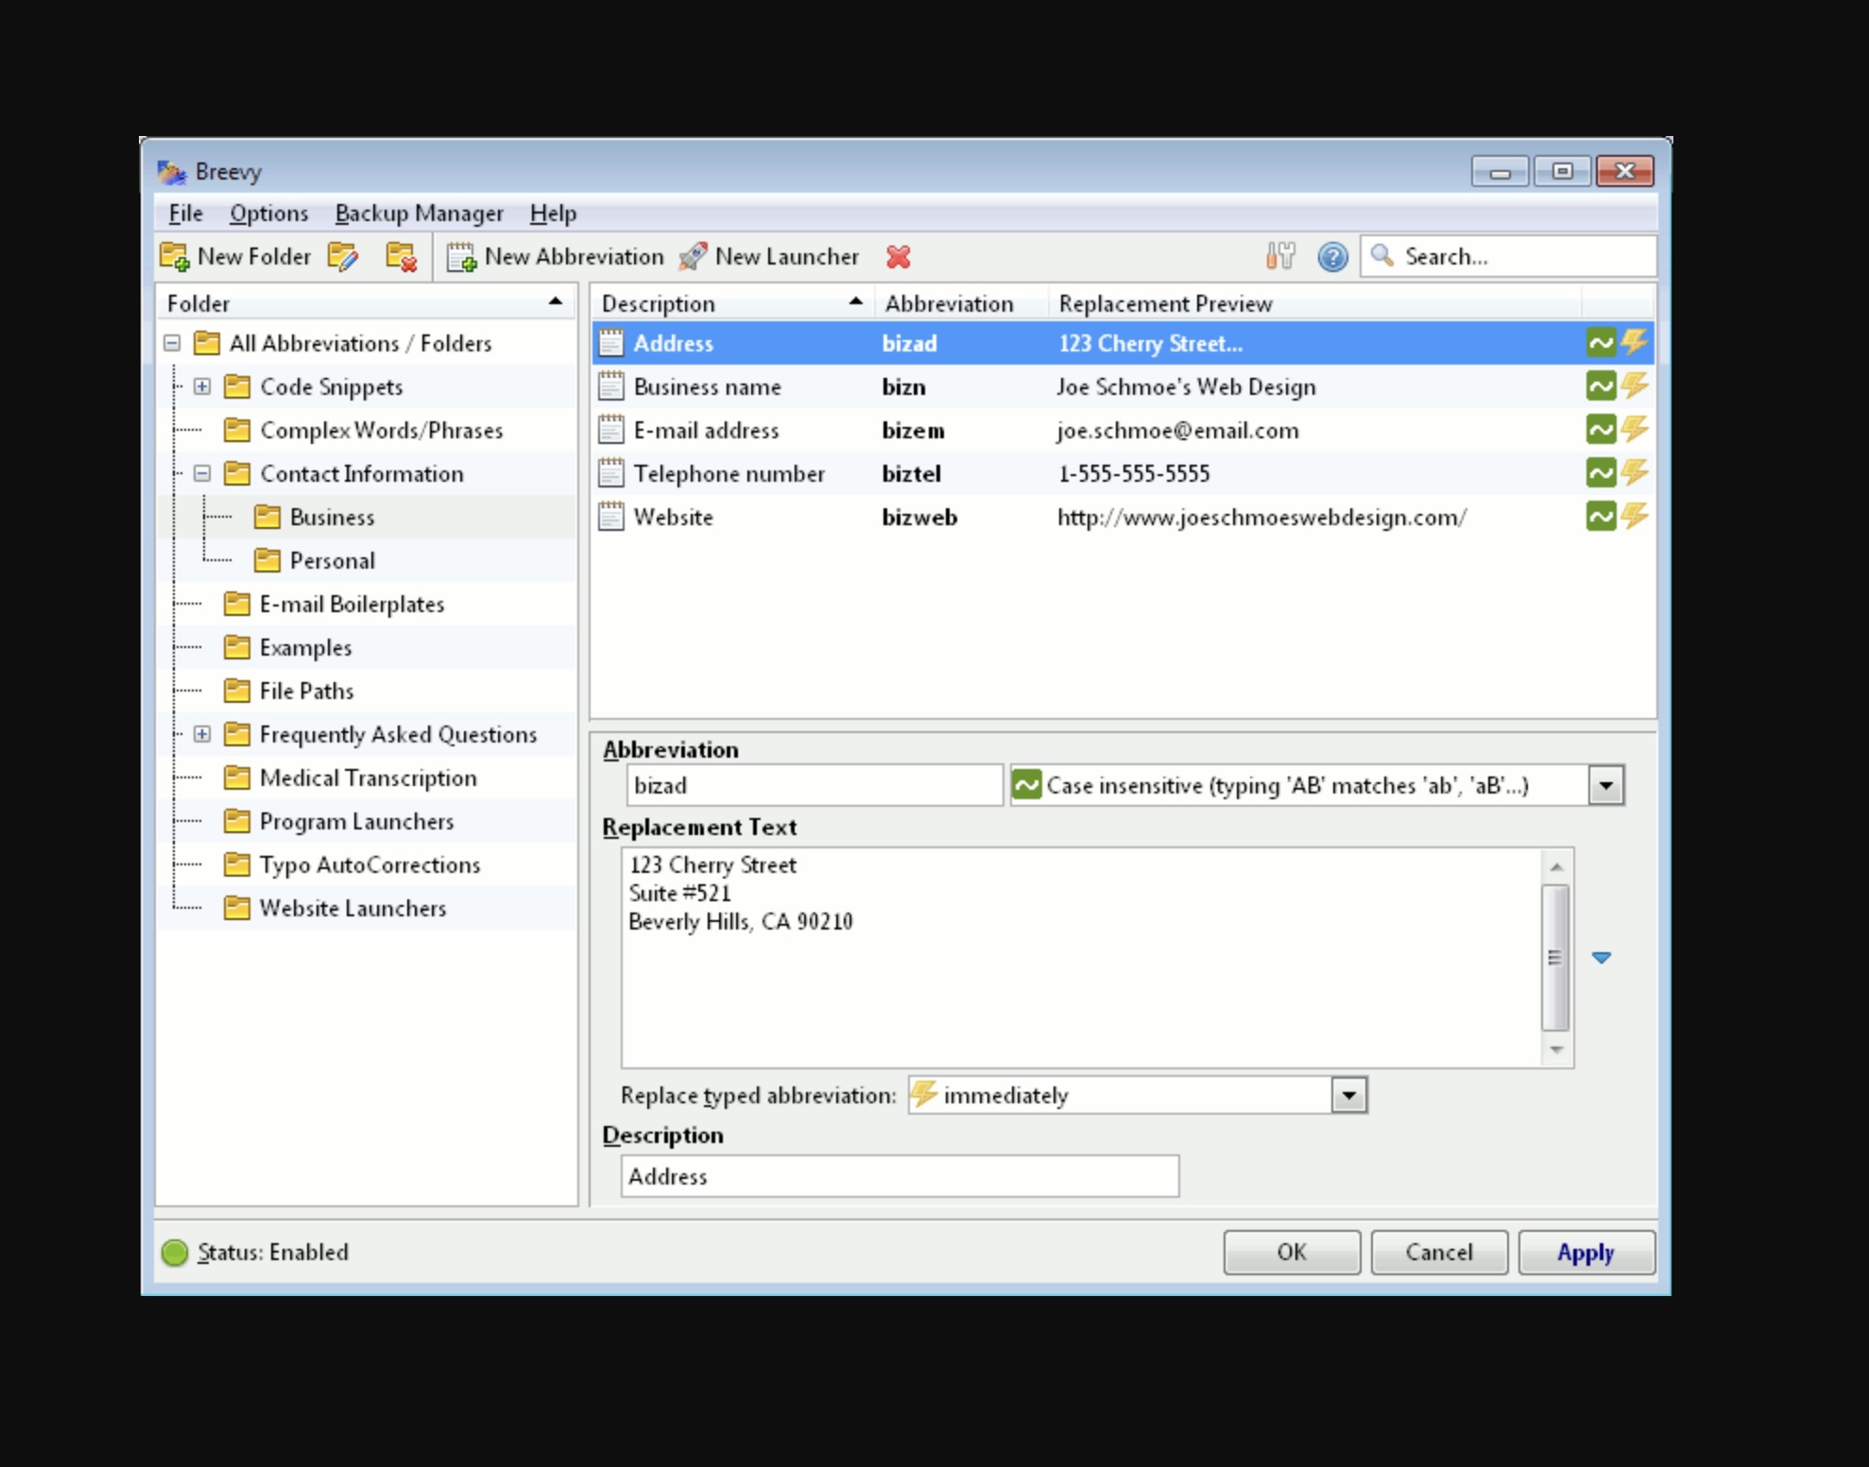
Task: Open settings via the tools icon
Action: [x=1280, y=257]
